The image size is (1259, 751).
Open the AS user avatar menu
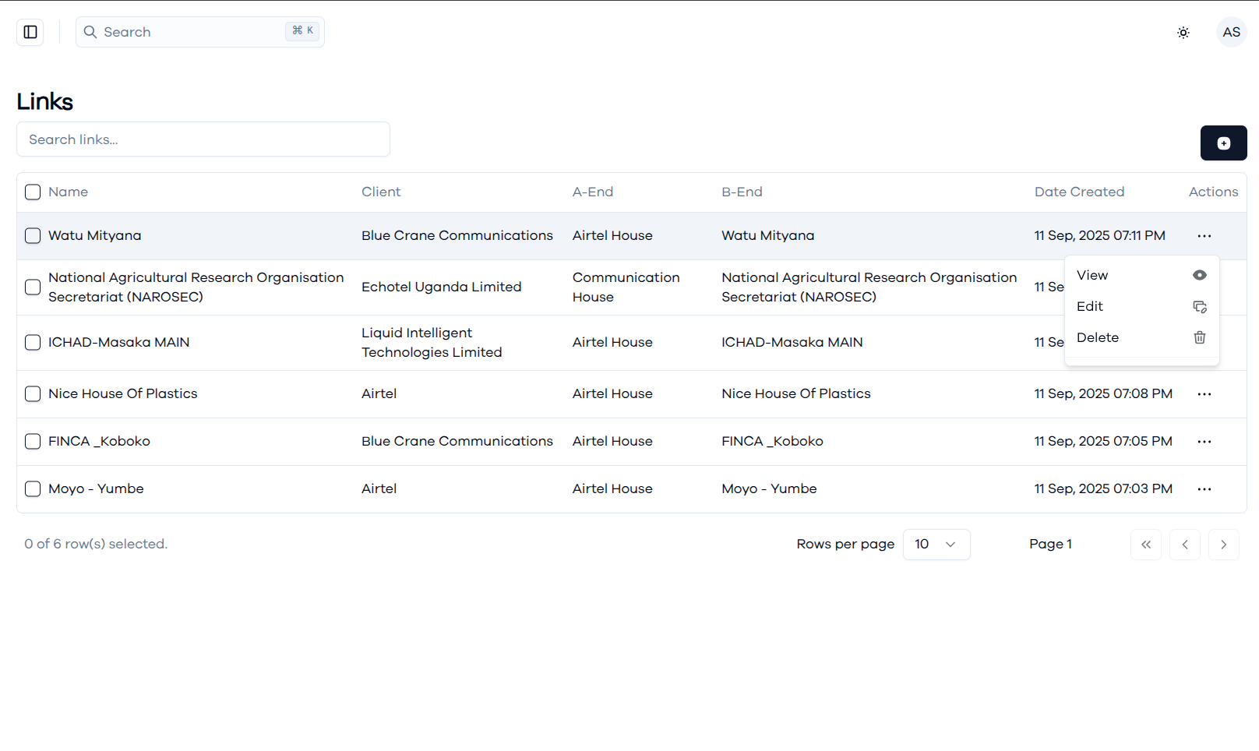[x=1232, y=32]
